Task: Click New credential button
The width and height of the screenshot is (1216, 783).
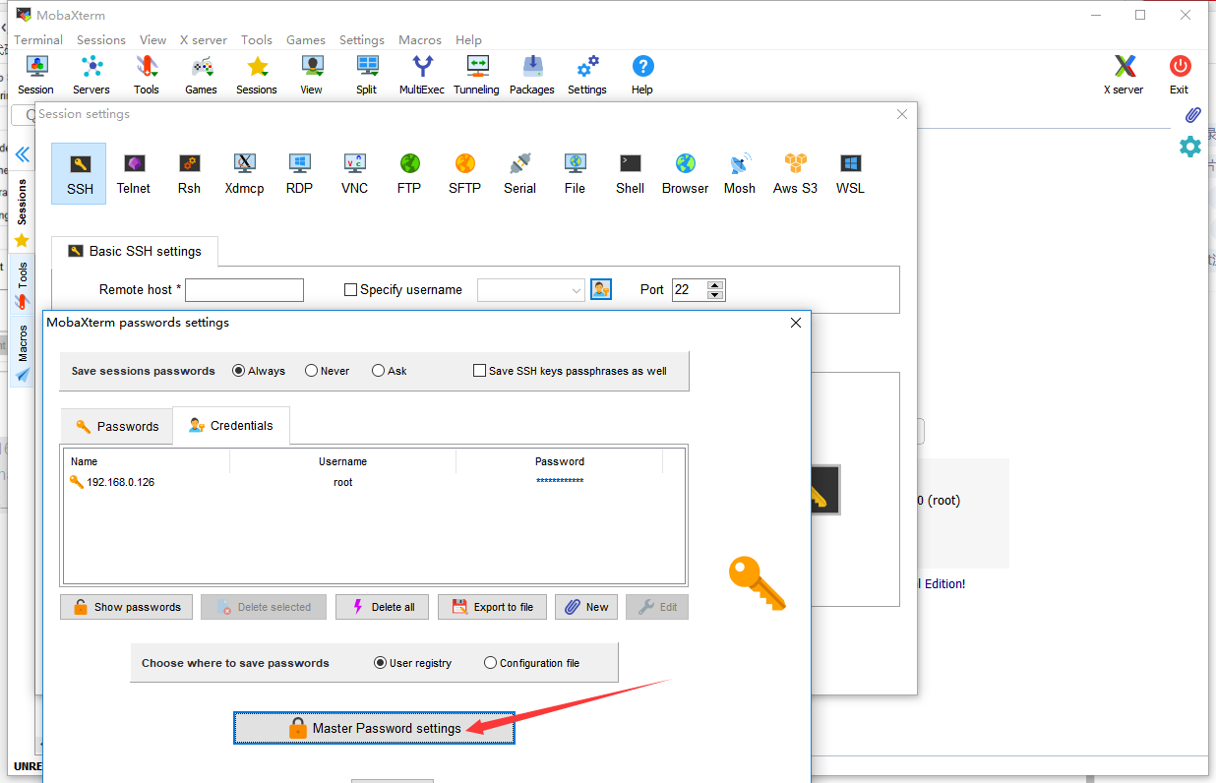Action: pyautogui.click(x=586, y=607)
